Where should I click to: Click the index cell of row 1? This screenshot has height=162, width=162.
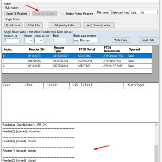coord(15,61)
